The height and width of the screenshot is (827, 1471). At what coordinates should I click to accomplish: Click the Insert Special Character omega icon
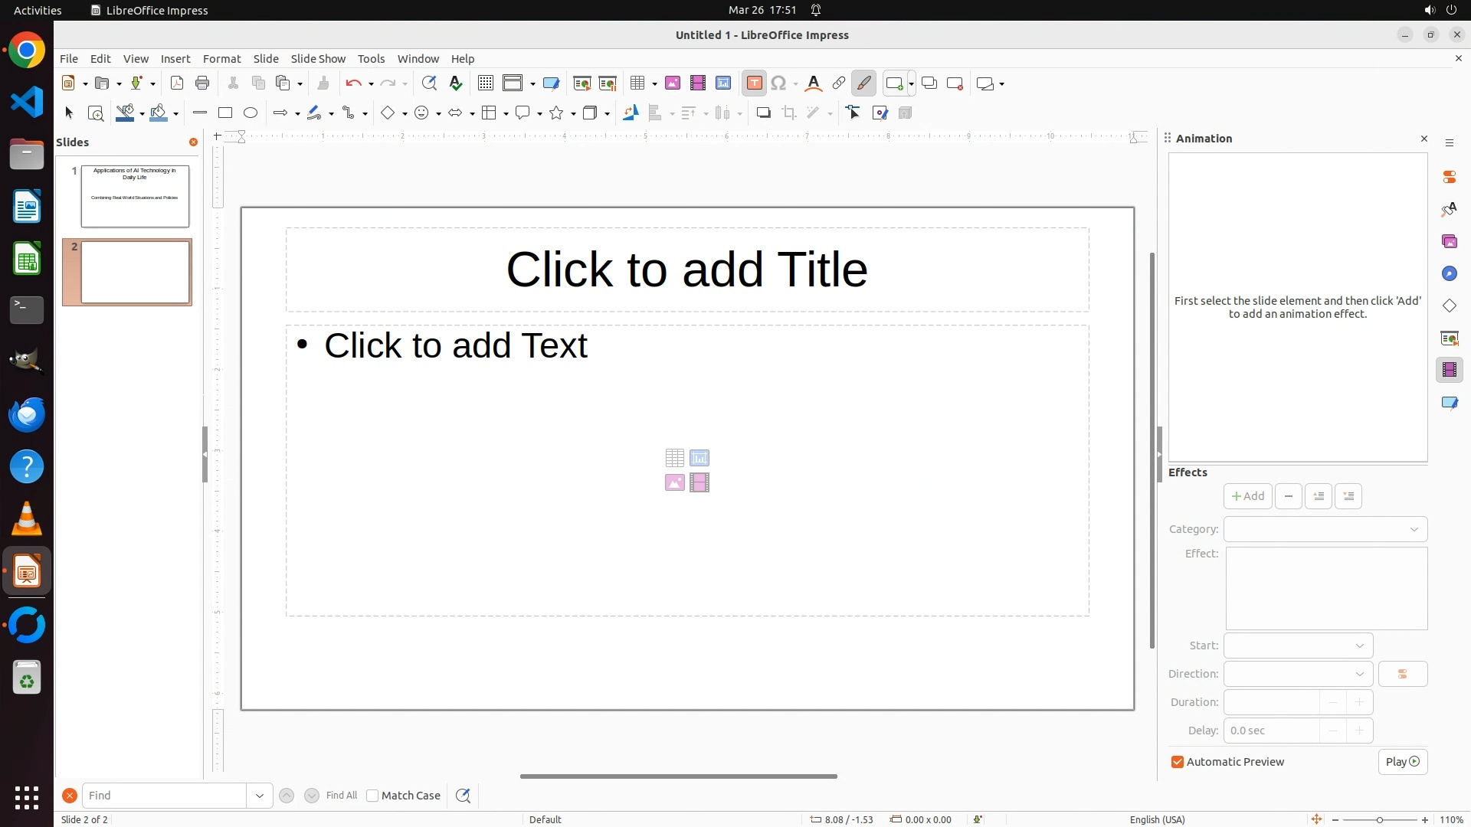coord(778,83)
